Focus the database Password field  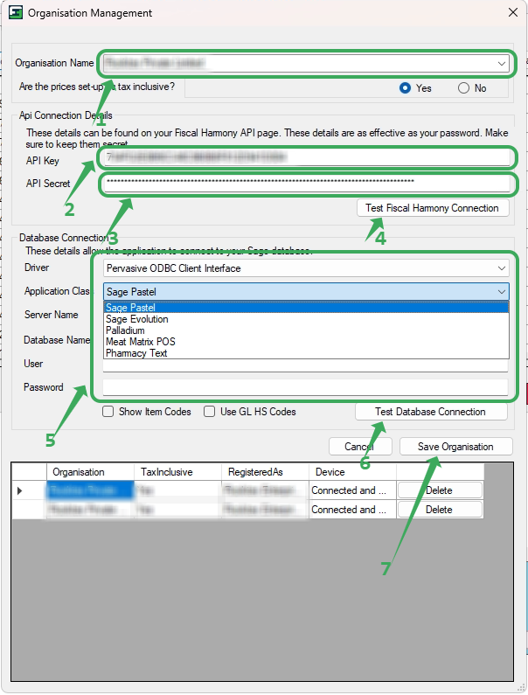click(305, 387)
